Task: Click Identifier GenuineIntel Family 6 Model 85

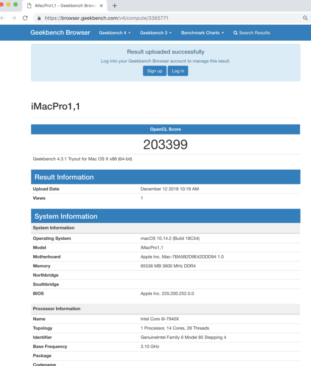Action: (x=183, y=337)
